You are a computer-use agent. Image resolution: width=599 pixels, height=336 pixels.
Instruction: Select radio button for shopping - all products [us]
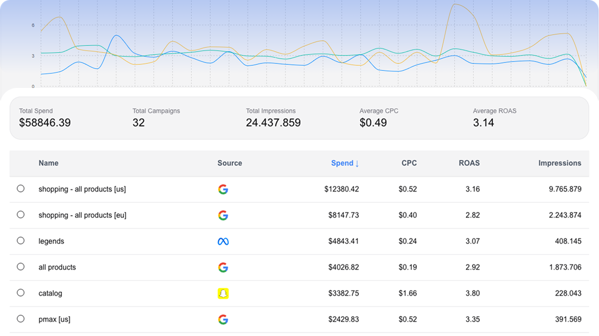[x=20, y=188]
